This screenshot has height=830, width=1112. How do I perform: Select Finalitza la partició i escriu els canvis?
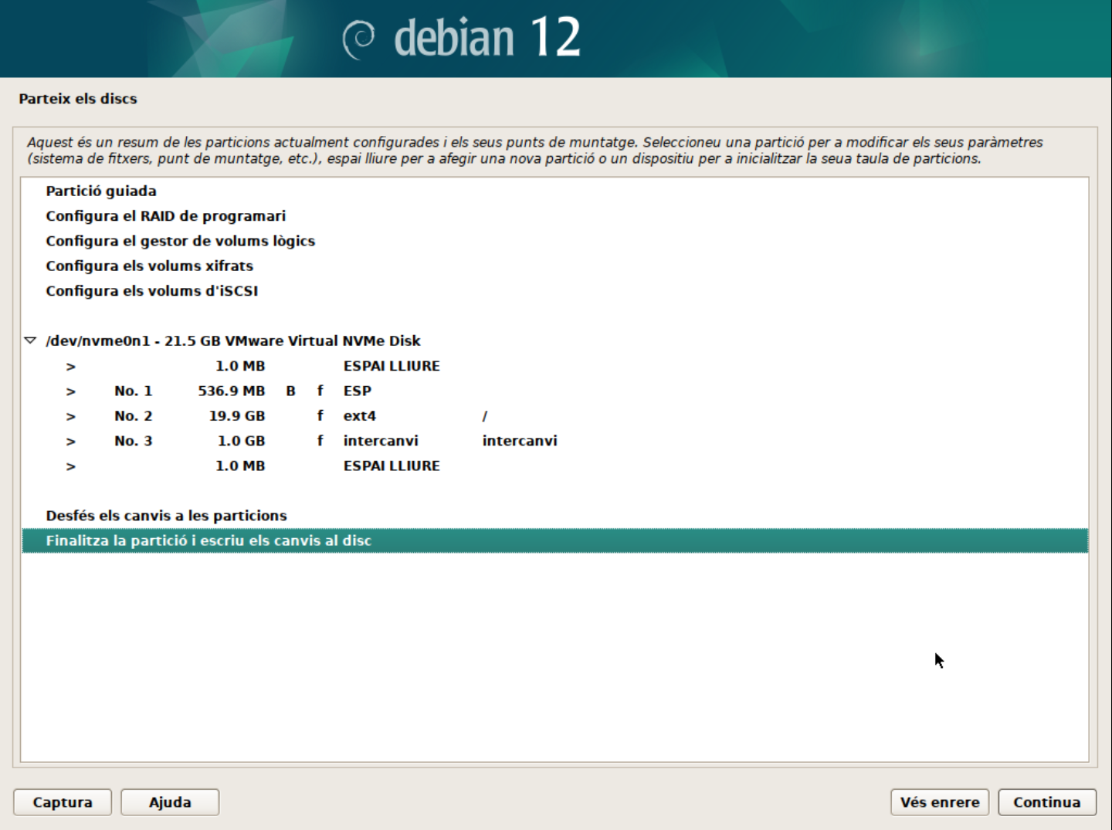click(x=554, y=540)
